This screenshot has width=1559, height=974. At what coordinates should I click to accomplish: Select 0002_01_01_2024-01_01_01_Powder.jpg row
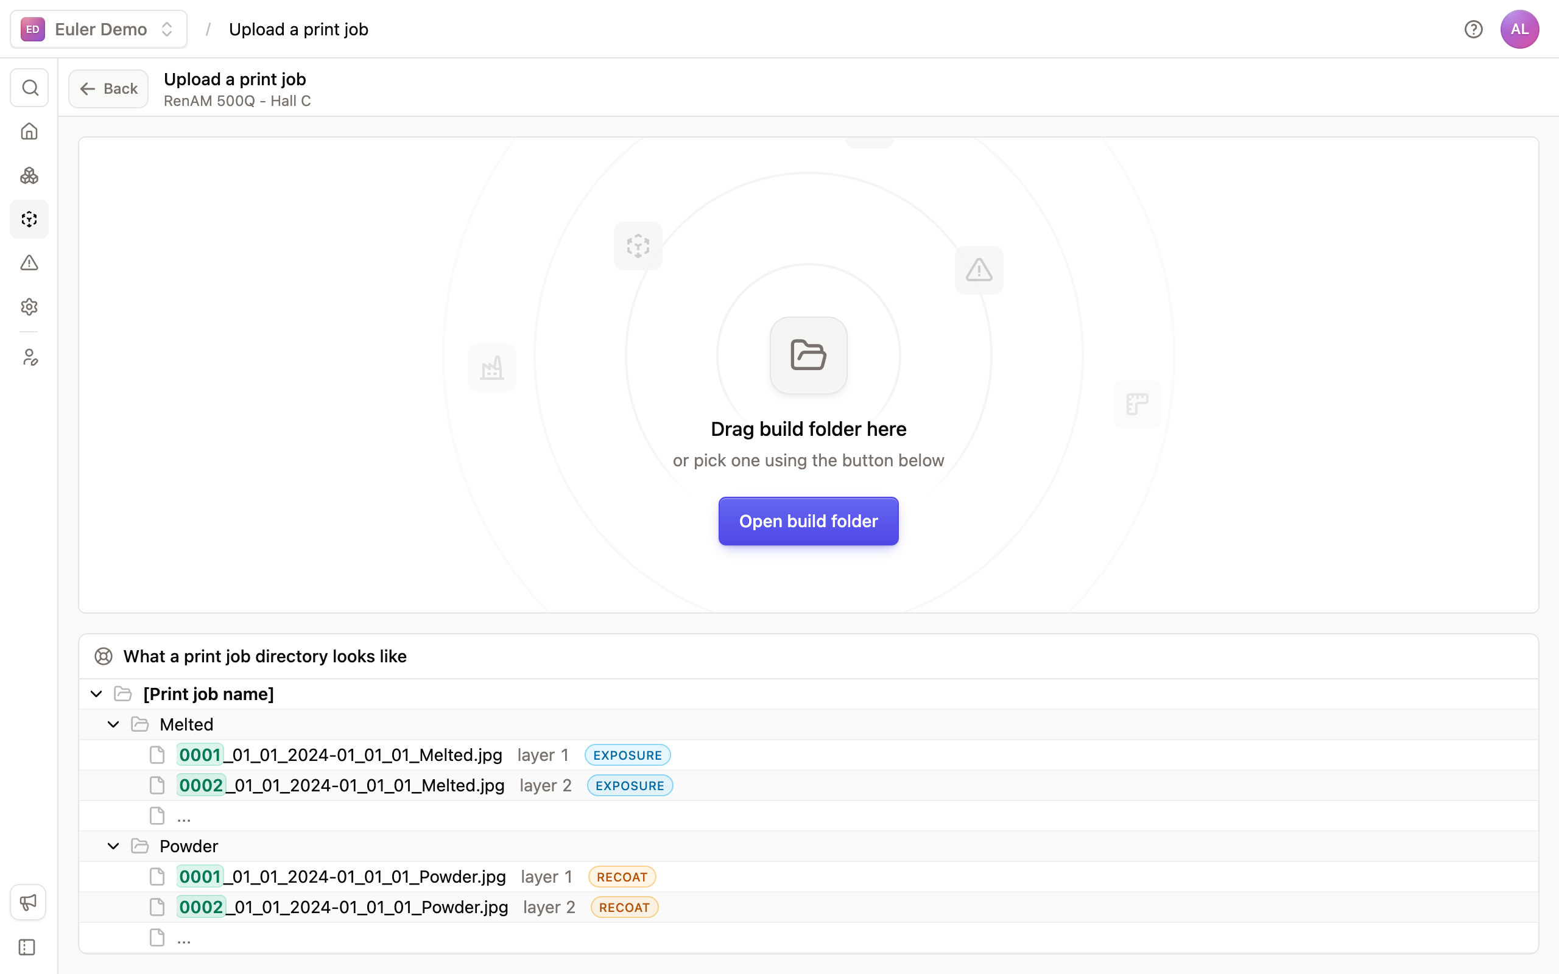[x=809, y=907]
